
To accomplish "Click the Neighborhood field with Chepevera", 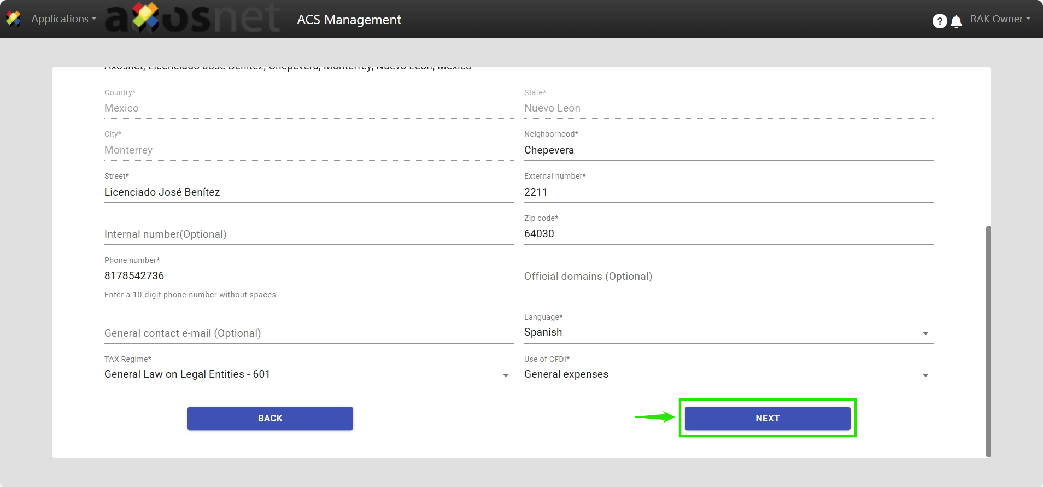I will tap(728, 150).
